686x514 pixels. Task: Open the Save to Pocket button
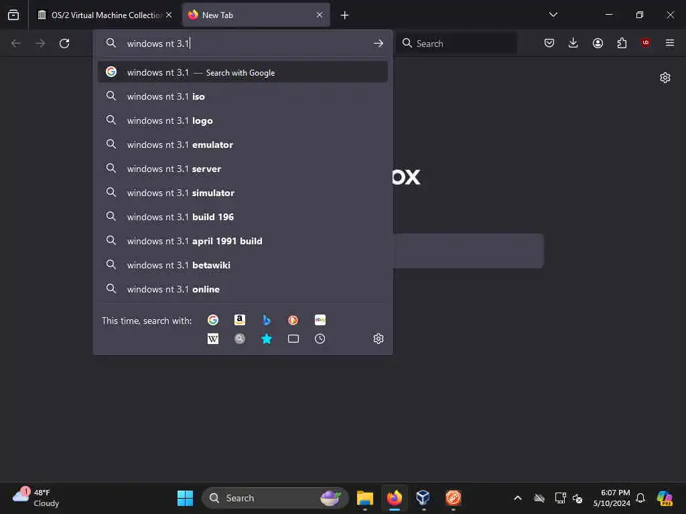[549, 43]
